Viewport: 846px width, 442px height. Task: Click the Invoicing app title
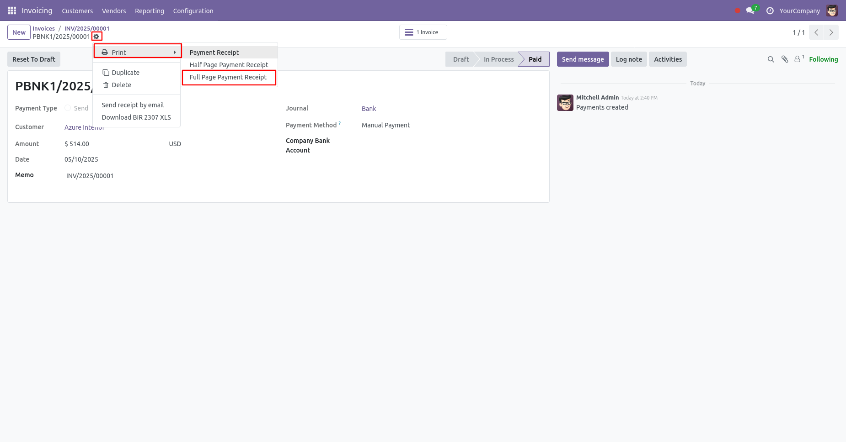click(37, 11)
